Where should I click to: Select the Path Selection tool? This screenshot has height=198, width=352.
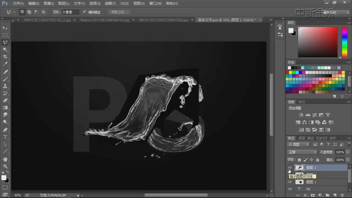pos(5,144)
